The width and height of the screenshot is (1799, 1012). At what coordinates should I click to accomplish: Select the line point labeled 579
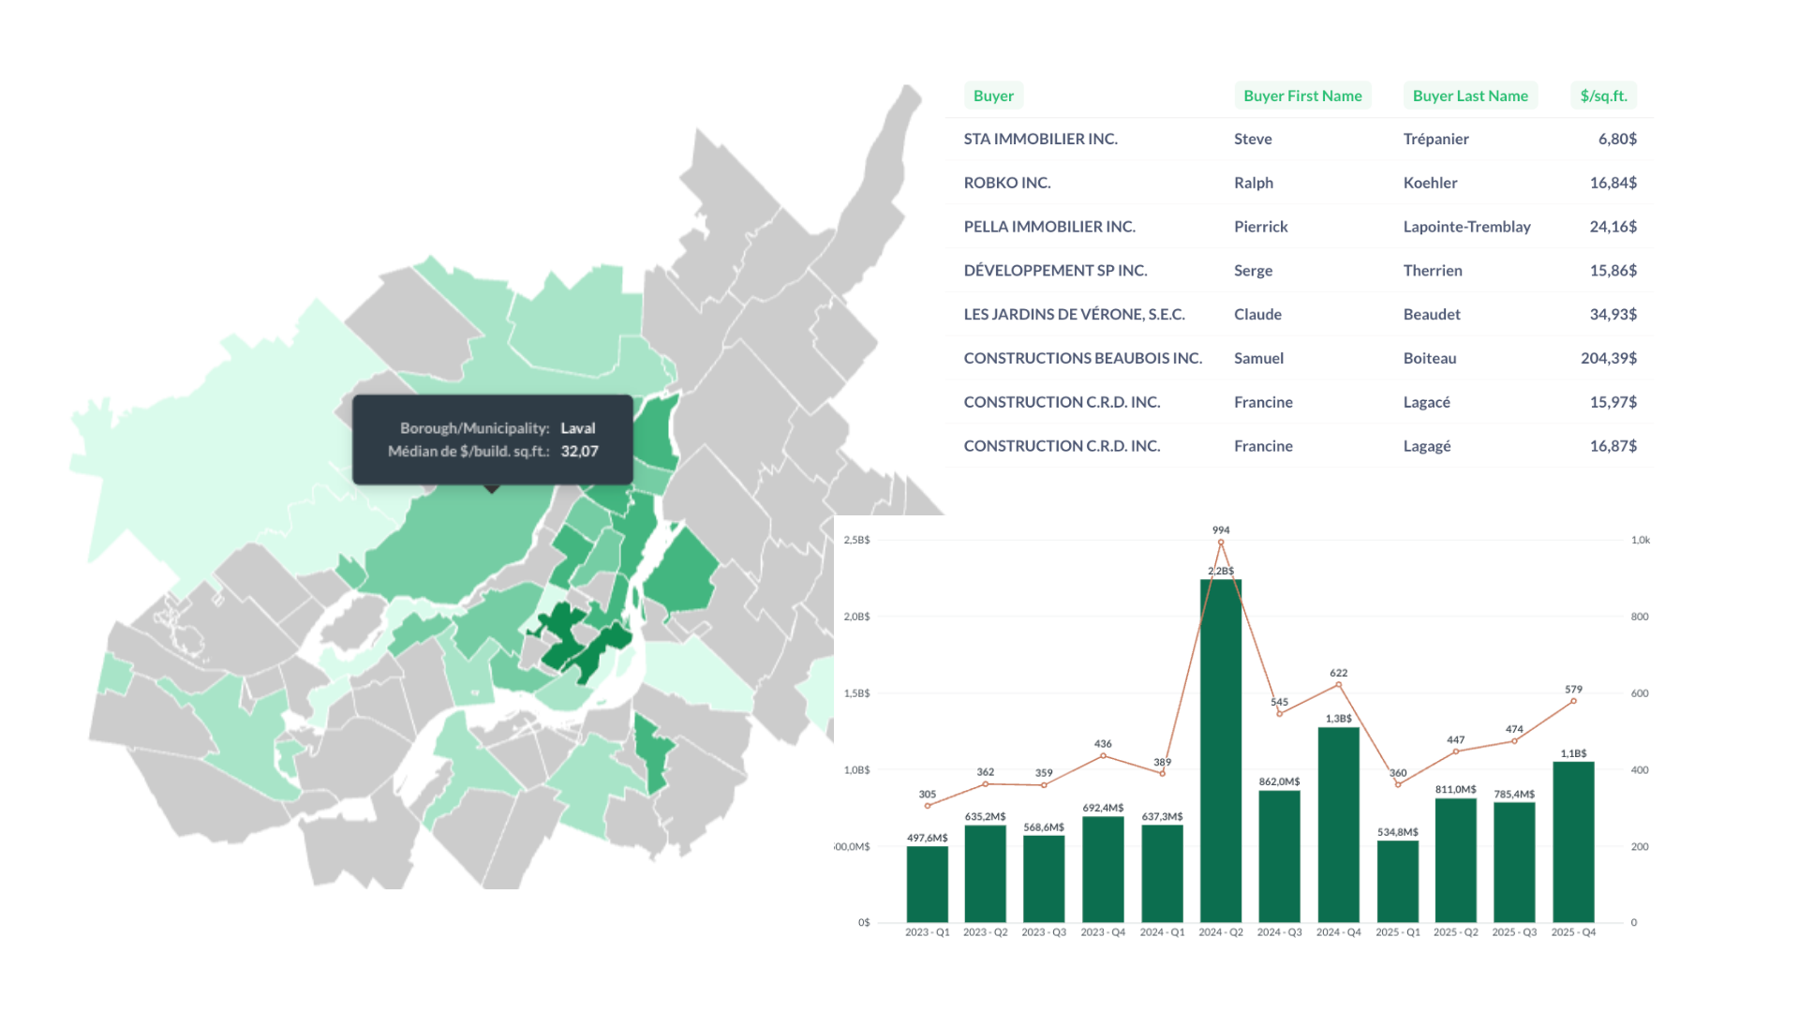point(1573,701)
